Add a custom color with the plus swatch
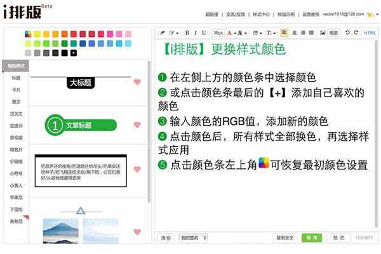 [x=74, y=53]
